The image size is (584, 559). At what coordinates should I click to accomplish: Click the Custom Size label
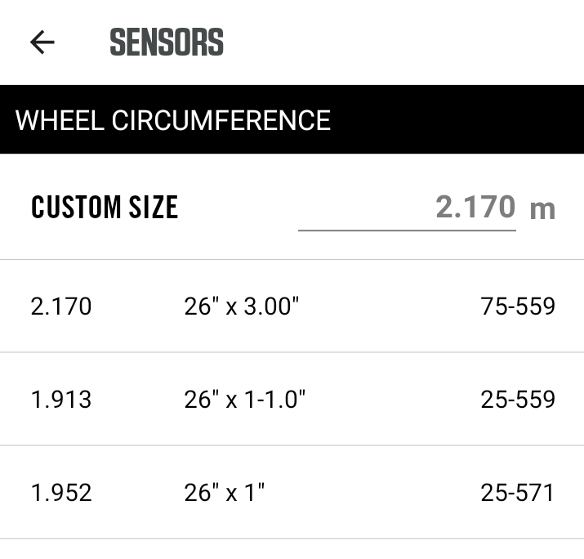[x=105, y=208]
